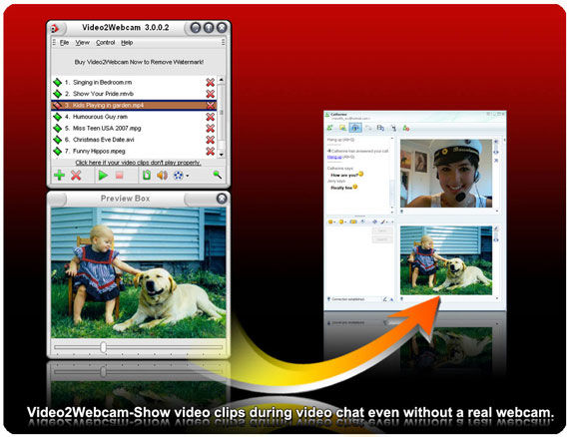Click first green invite icon in chat toolbar
Image resolution: width=569 pixels, height=437 pixels.
tap(329, 128)
